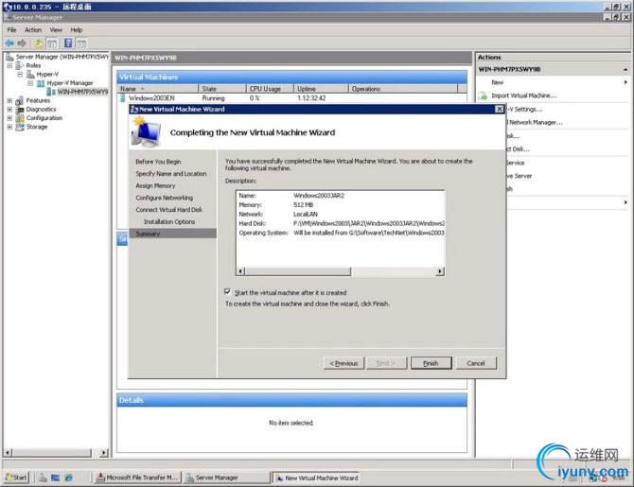Open the New submenu in Actions pane

553,82
